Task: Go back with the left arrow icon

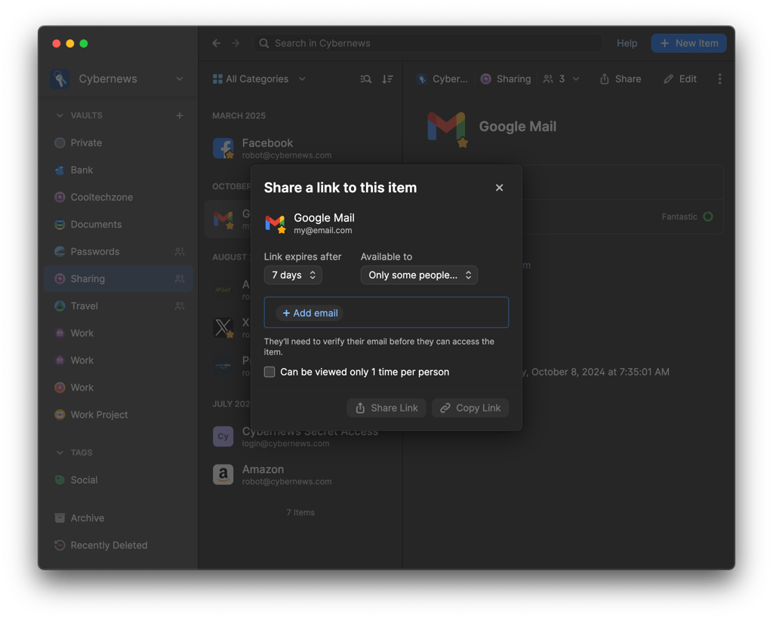Action: [x=217, y=43]
